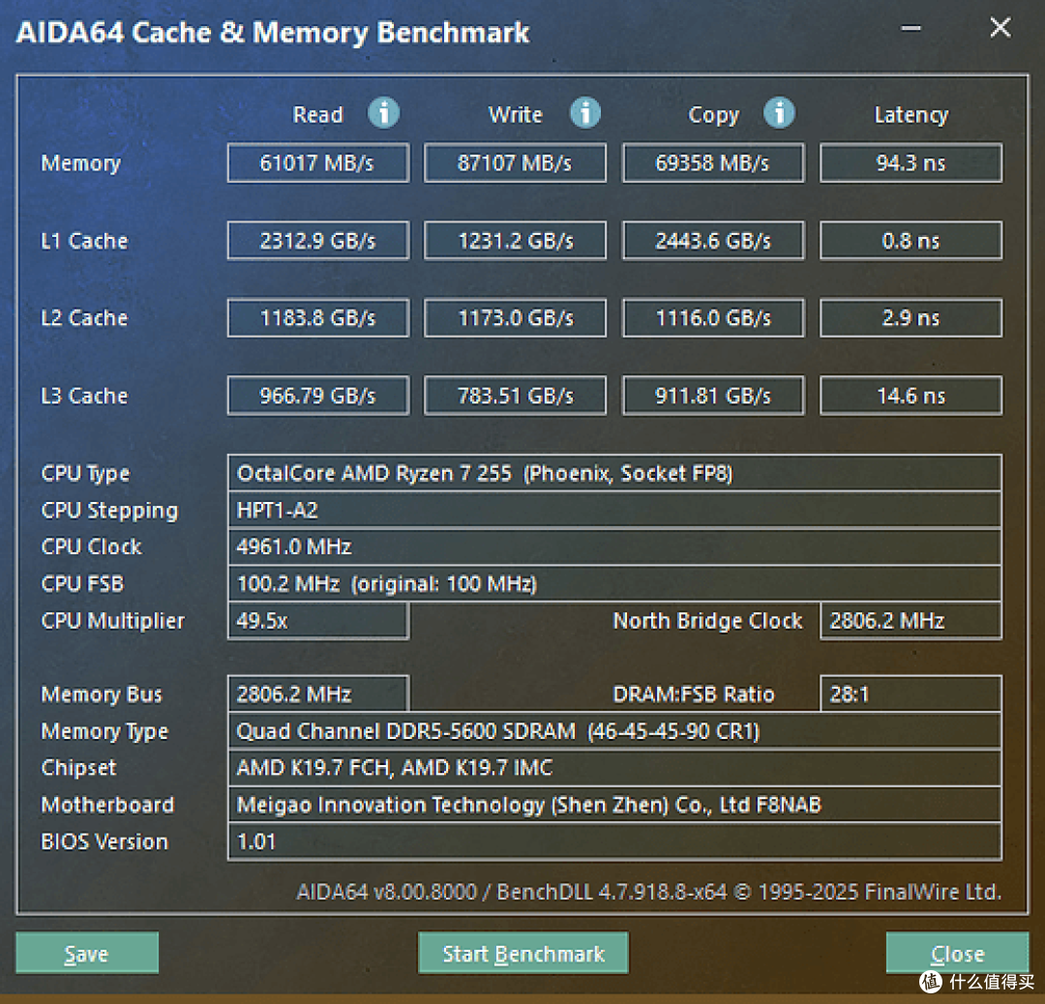Click the Latency column header
1045x1004 pixels.
911,115
